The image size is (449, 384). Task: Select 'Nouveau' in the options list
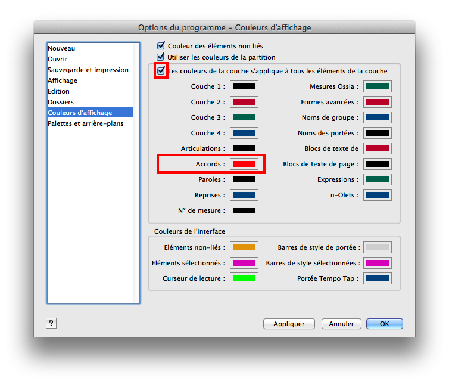61,48
